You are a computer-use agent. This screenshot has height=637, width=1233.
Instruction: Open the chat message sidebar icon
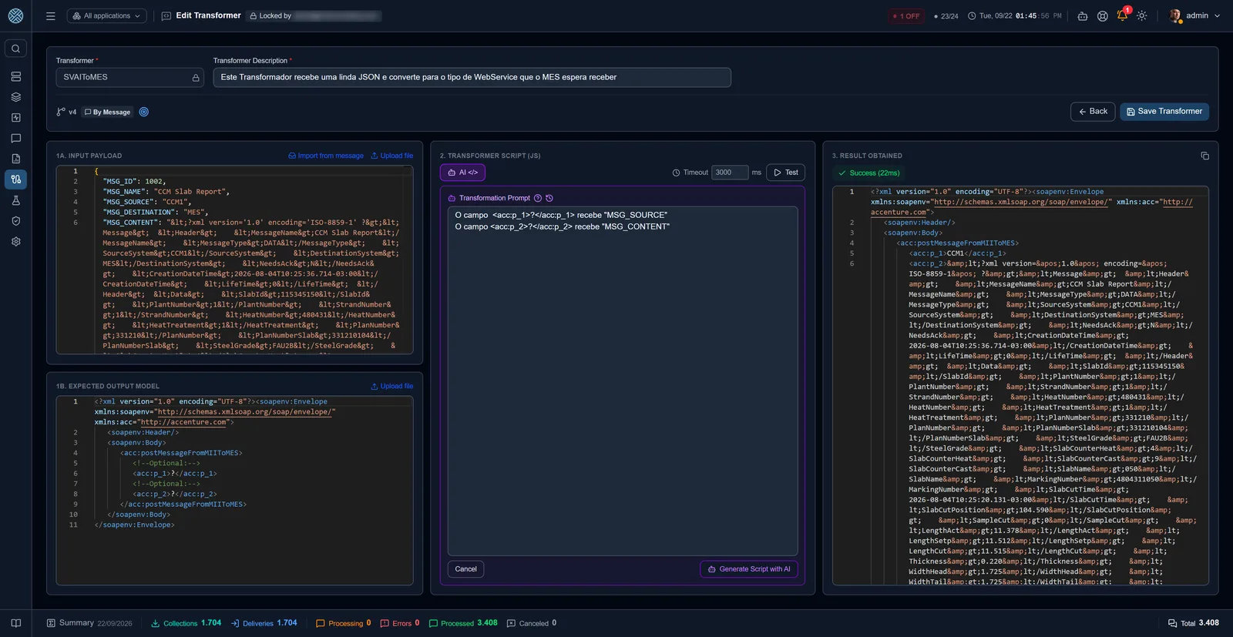point(15,139)
